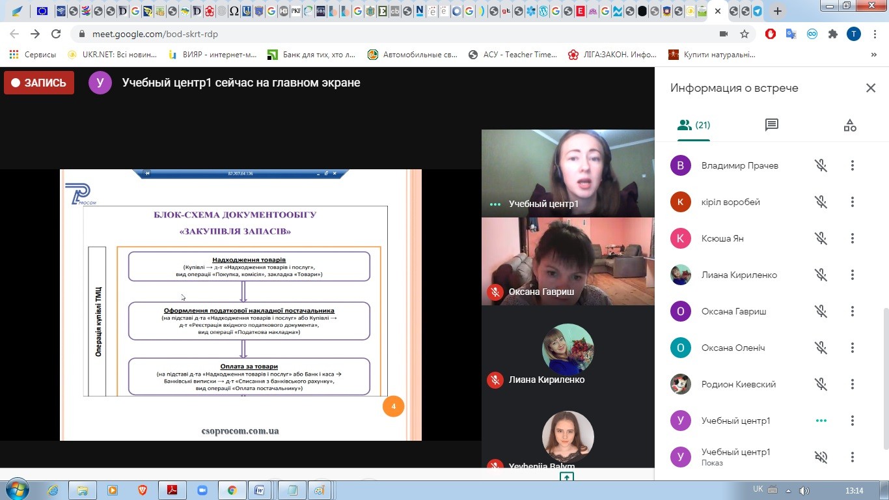Launch Internet Explorer from taskbar
The height and width of the screenshot is (500, 889).
pos(53,490)
